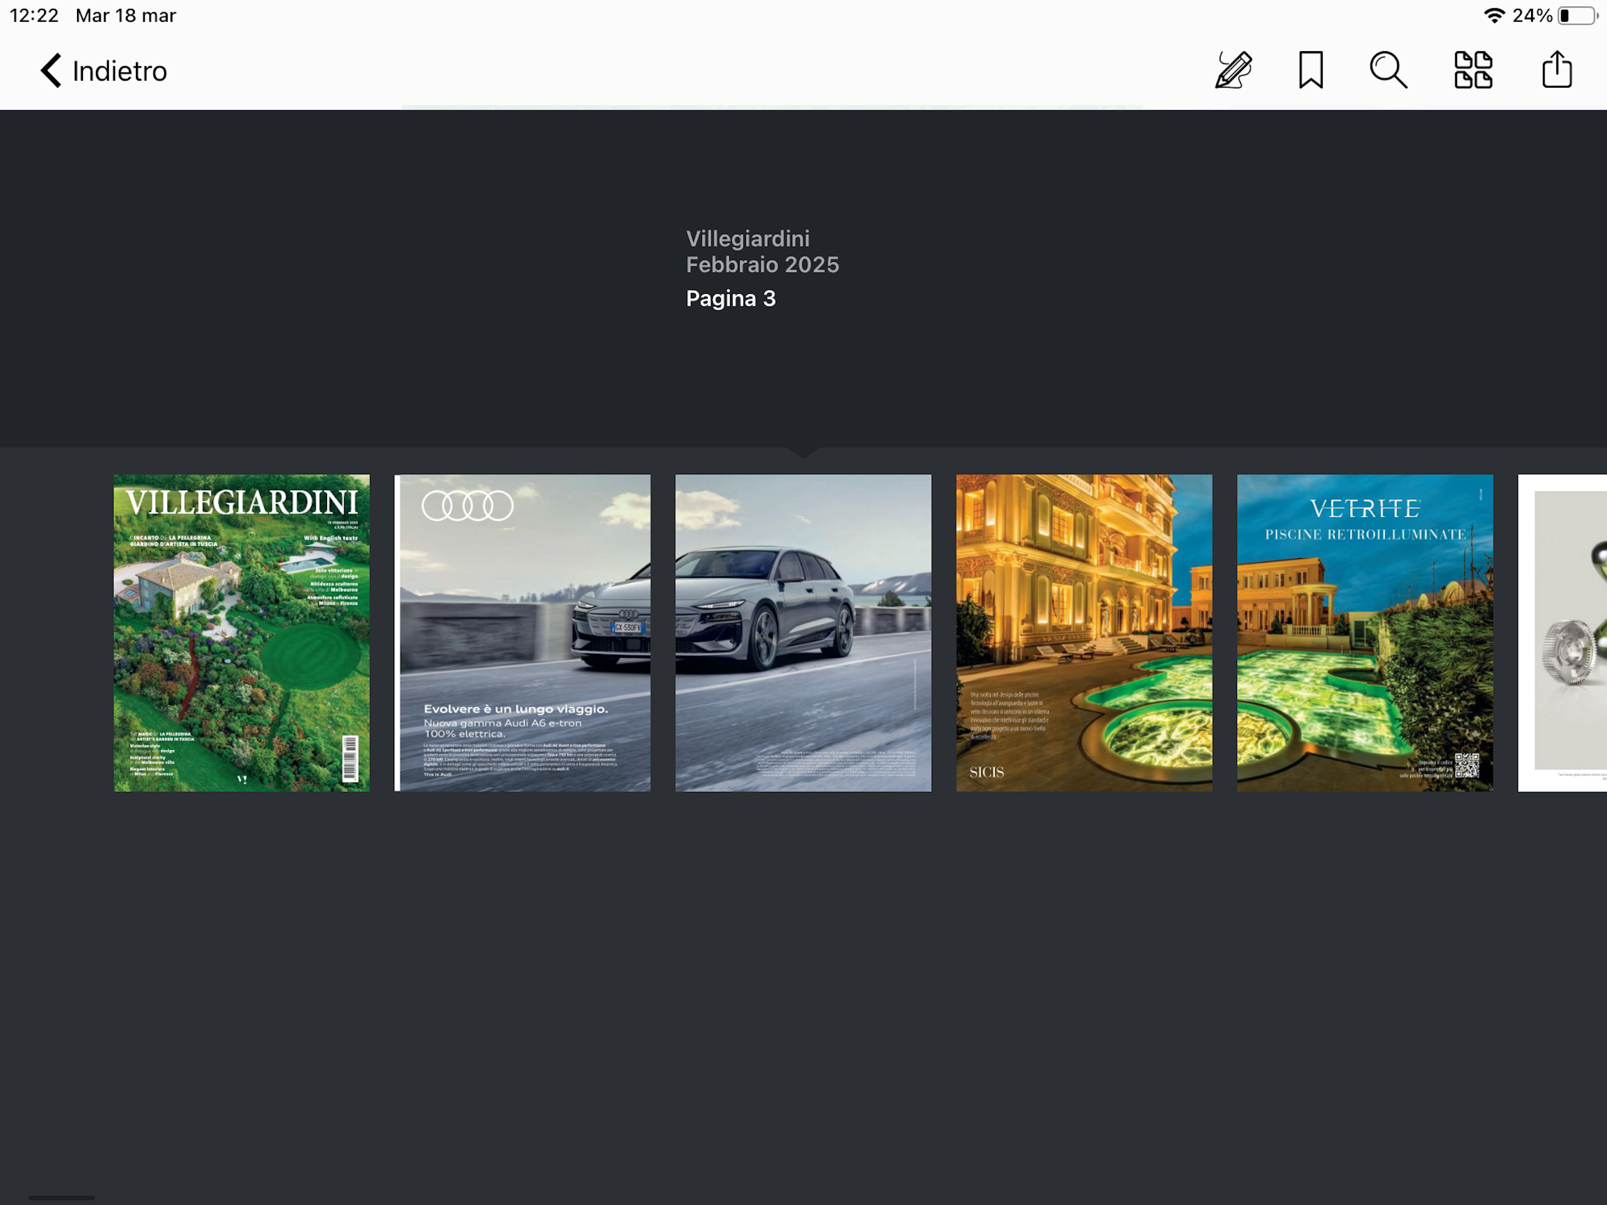Open the SICIS golden villa page
1607x1205 pixels.
(1083, 633)
